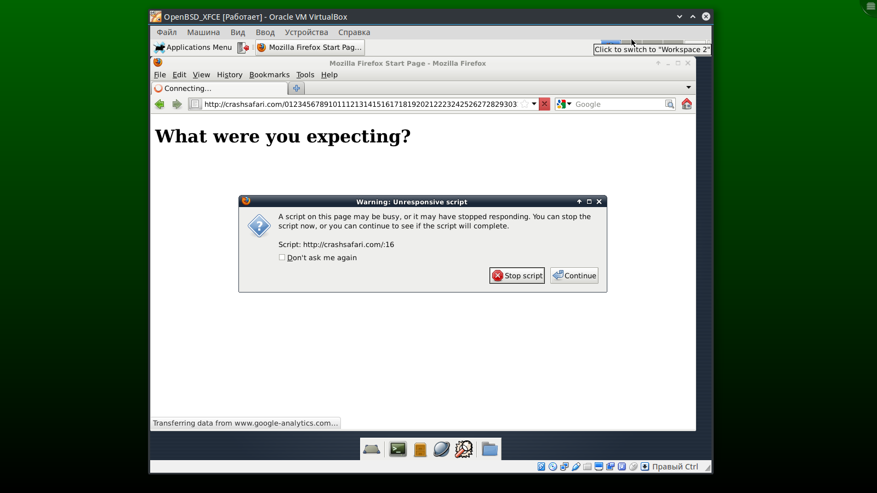
Task: Select the Connecting... browser tab
Action: click(x=219, y=88)
